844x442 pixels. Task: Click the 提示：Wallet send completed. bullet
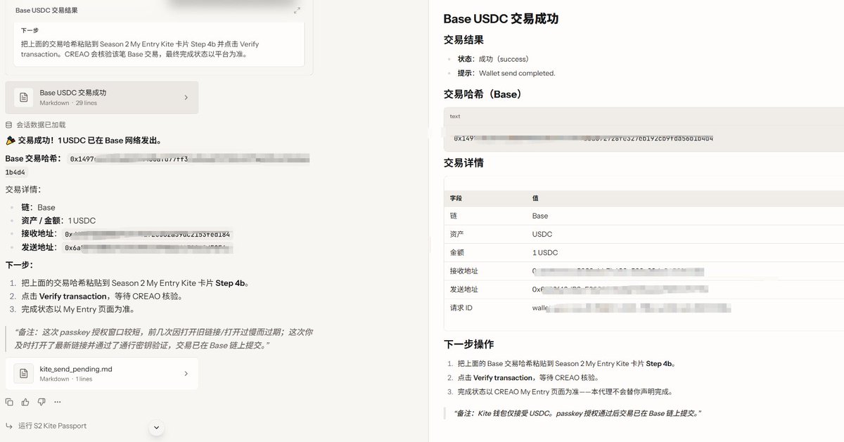506,73
